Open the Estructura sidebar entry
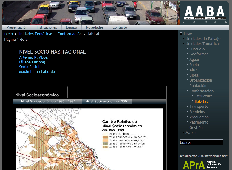The image size is (232, 170). point(203,96)
